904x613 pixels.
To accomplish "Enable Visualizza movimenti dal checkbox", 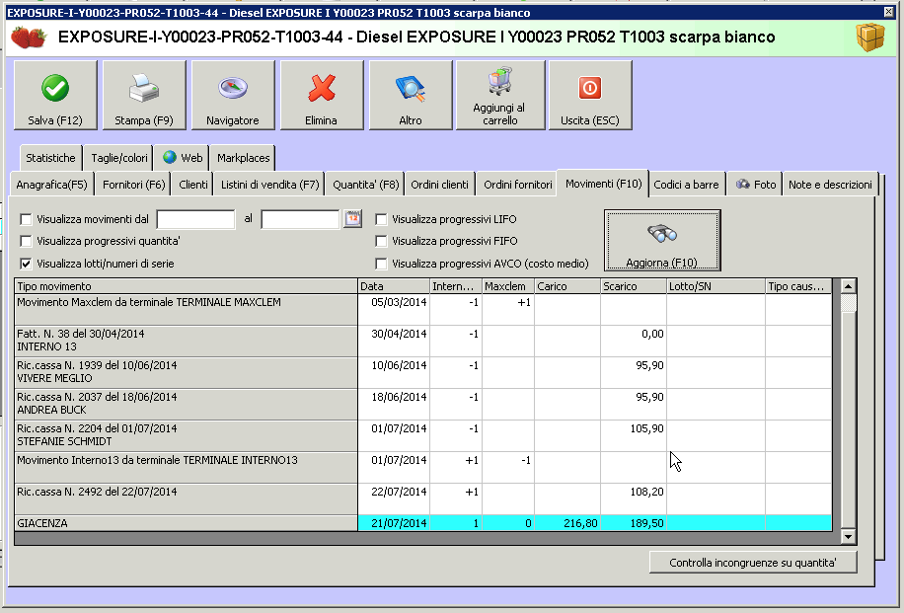I will (x=26, y=219).
